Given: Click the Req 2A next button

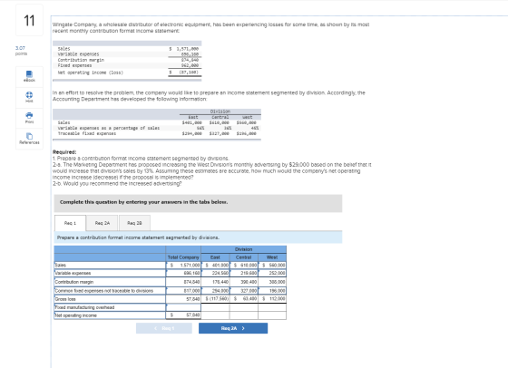Looking at the screenshot, I should pyautogui.click(x=233, y=328).
